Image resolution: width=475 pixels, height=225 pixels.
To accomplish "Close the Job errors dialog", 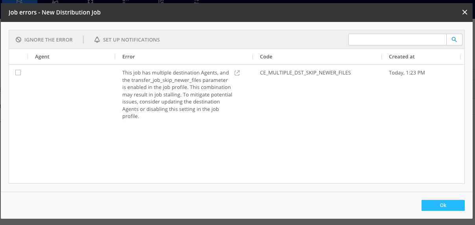I will pyautogui.click(x=465, y=12).
